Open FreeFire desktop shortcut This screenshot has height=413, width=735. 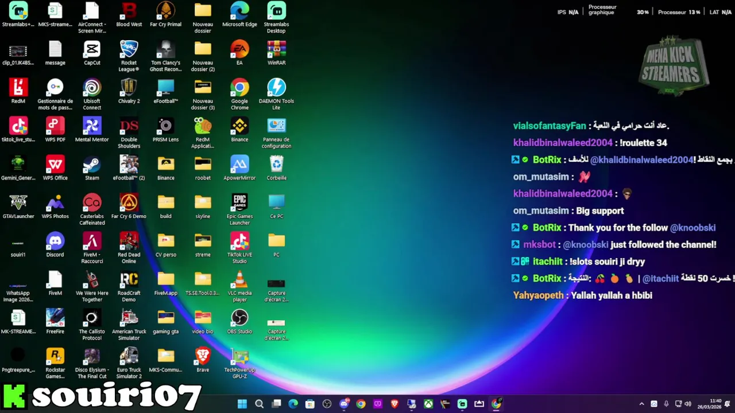pyautogui.click(x=55, y=322)
